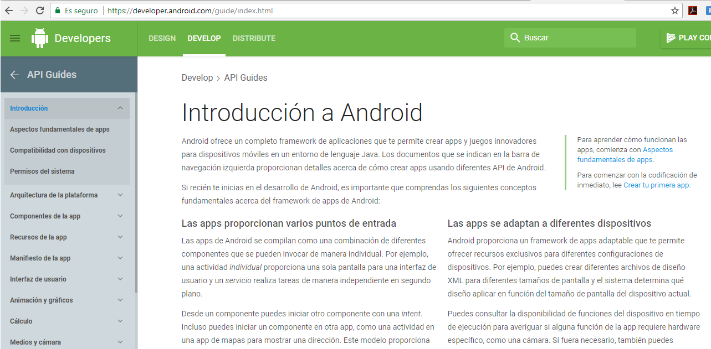This screenshot has width=711, height=349.
Task: Click heading Las apps proporcionan varios puntos de entrada
Action: click(x=289, y=223)
